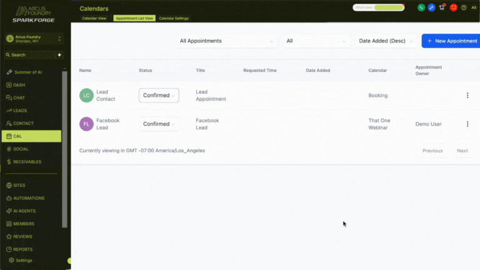
Task: Click the New Appointment button
Action: 451,41
